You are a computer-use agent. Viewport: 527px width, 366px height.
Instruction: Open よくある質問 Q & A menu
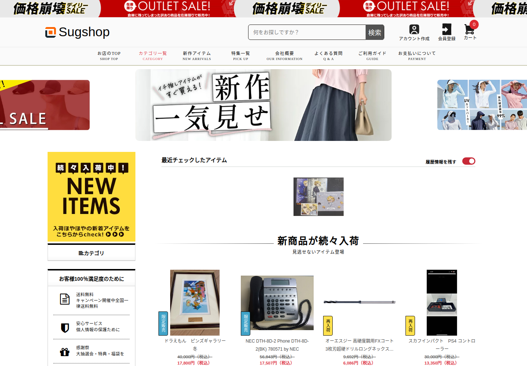point(328,56)
